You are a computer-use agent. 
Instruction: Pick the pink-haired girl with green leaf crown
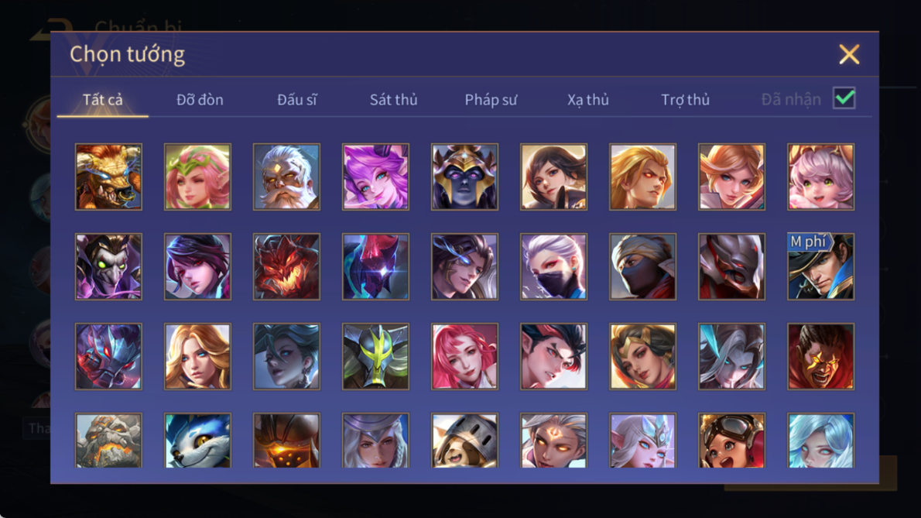[197, 177]
